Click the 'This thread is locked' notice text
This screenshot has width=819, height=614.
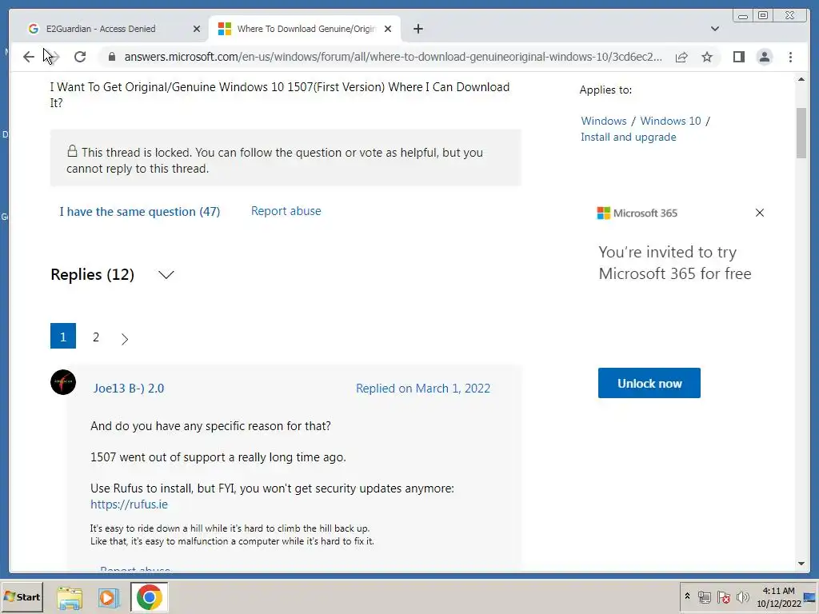(x=275, y=160)
